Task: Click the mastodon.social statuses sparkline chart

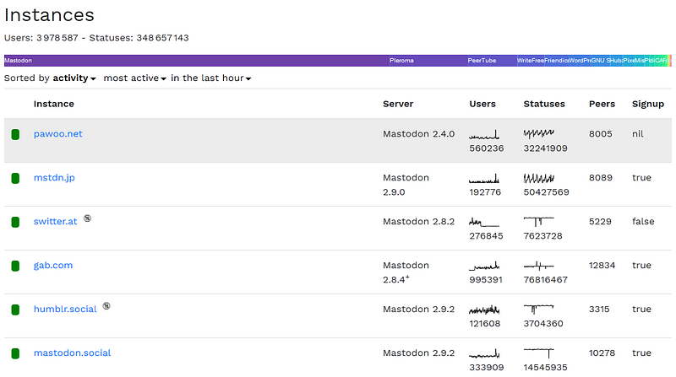Action: pyautogui.click(x=539, y=353)
